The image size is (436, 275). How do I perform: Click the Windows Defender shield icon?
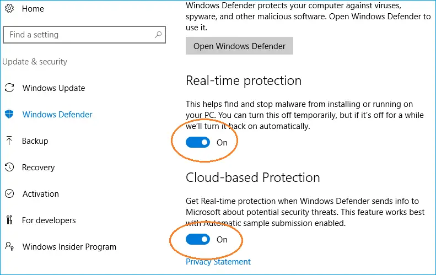(x=9, y=114)
